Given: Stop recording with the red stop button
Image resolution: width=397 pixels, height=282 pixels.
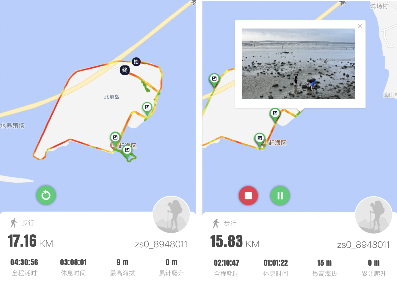Looking at the screenshot, I should [248, 196].
